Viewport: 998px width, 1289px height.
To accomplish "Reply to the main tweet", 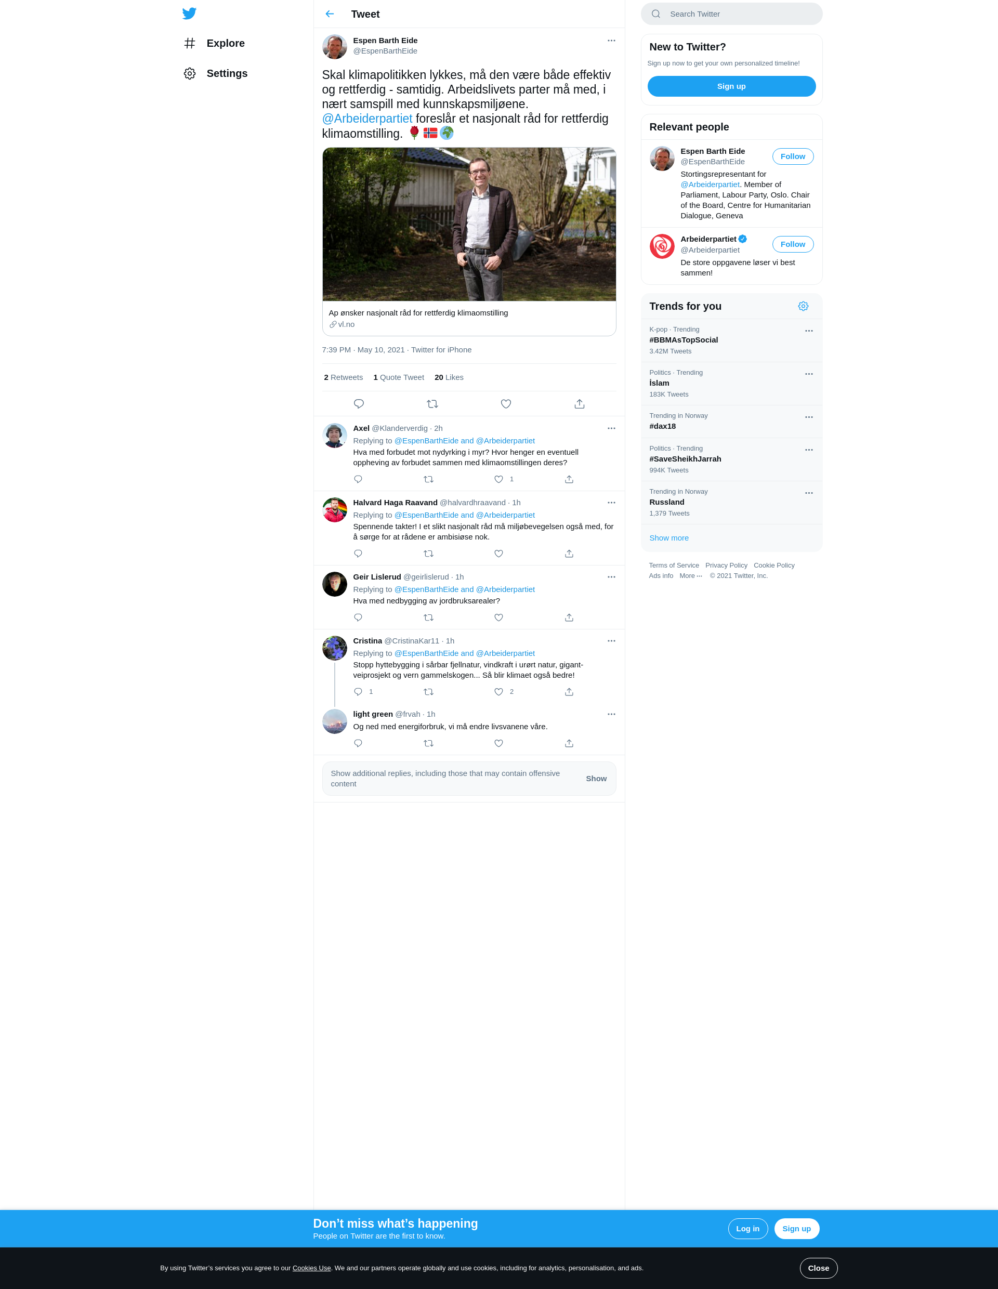I will coord(359,404).
